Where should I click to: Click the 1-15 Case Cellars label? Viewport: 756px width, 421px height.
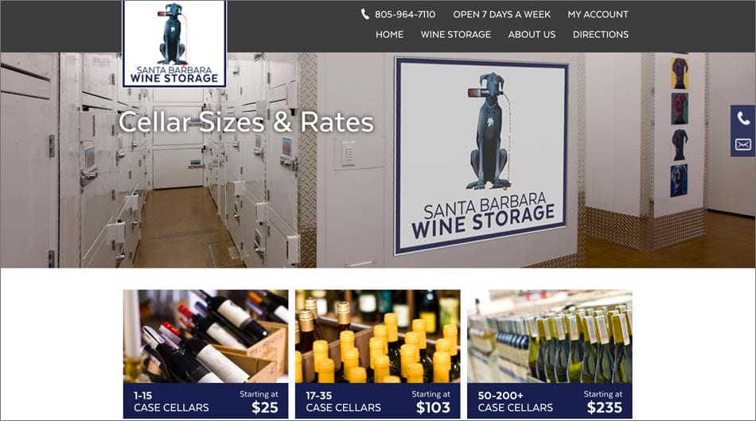tap(171, 401)
